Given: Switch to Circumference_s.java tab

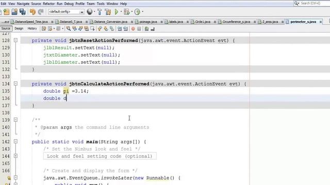Looking at the screenshot, I should (236, 22).
